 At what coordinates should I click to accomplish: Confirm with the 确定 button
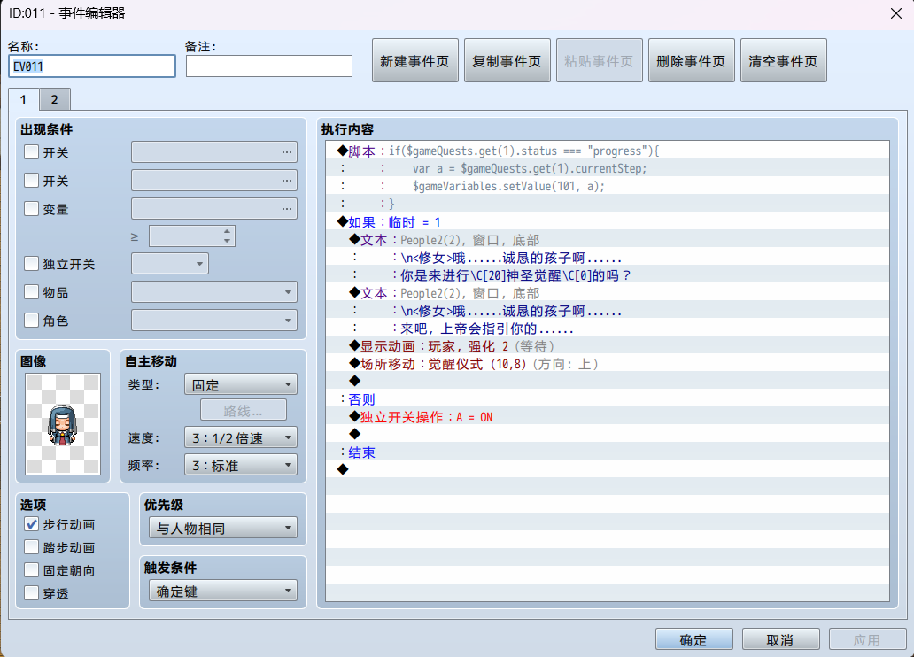(x=693, y=640)
